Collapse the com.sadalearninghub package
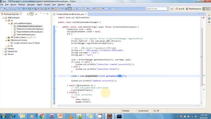Viewport: 211px width, 119px height. click(x=9, y=23)
